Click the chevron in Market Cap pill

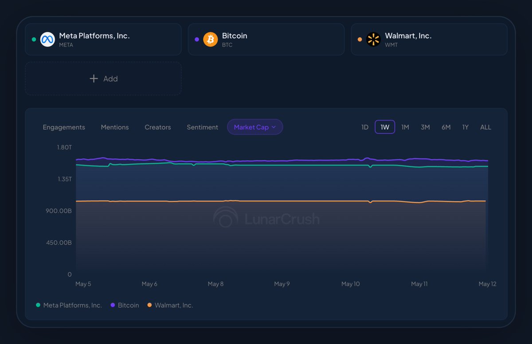coord(274,127)
